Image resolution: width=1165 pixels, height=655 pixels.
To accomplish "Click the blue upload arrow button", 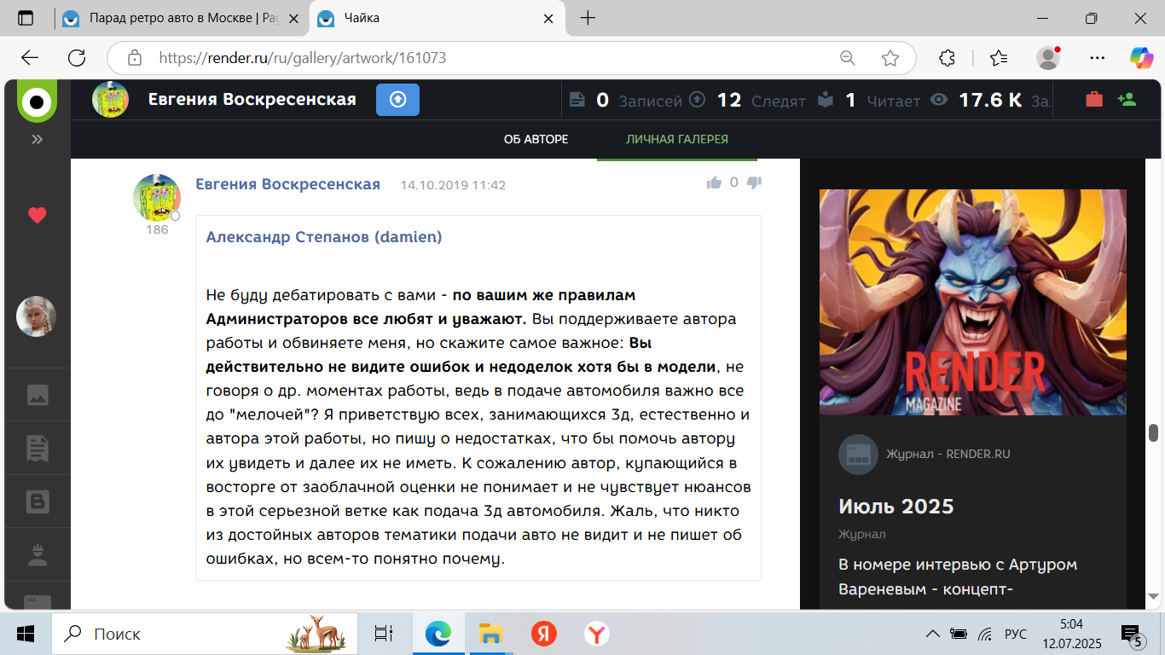I will 397,100.
